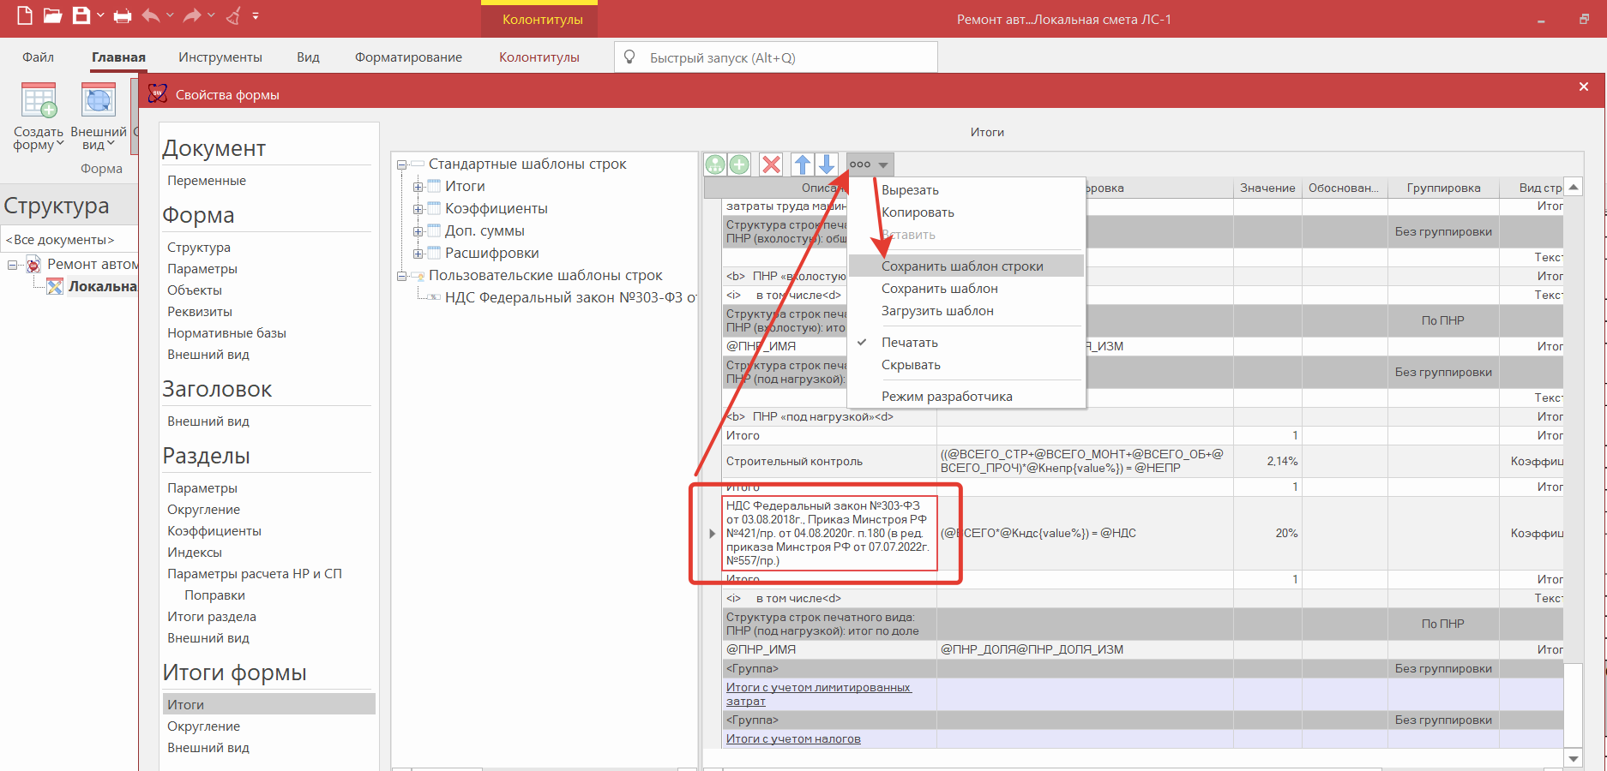The image size is (1607, 771).
Task: Click the Redo arrow icon
Action: click(193, 15)
